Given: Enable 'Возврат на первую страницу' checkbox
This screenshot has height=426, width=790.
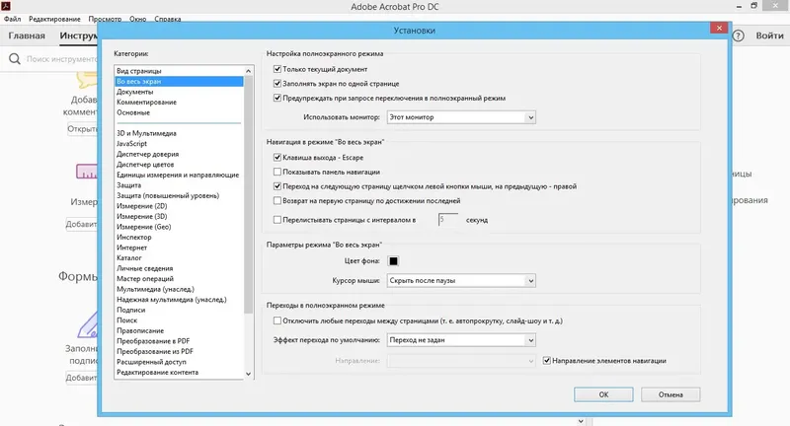Looking at the screenshot, I should tap(277, 201).
